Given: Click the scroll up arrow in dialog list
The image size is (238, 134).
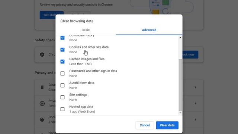Looking at the screenshot, I should tap(180, 38).
